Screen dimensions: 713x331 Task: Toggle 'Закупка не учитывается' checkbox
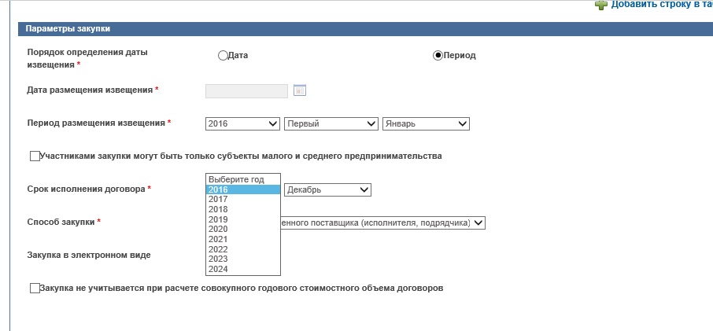[35, 289]
